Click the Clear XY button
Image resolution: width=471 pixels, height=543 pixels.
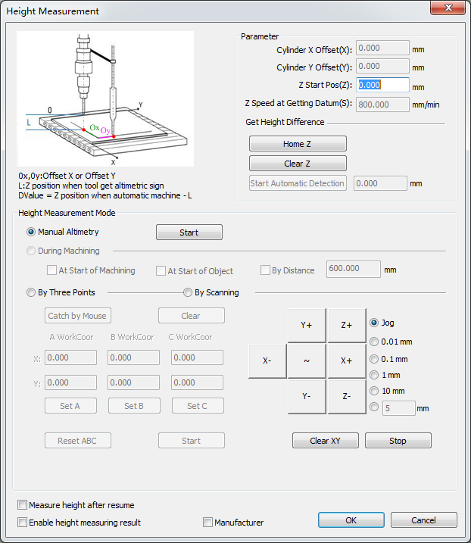[x=326, y=441]
